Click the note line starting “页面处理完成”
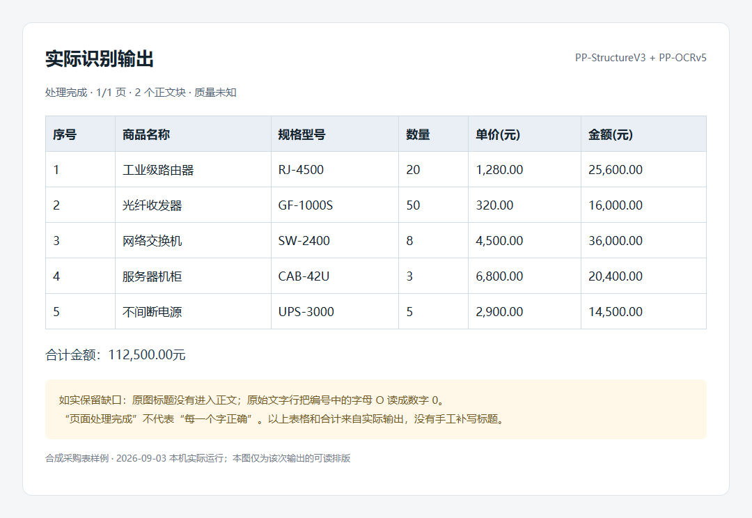This screenshot has width=752, height=518. tap(283, 418)
